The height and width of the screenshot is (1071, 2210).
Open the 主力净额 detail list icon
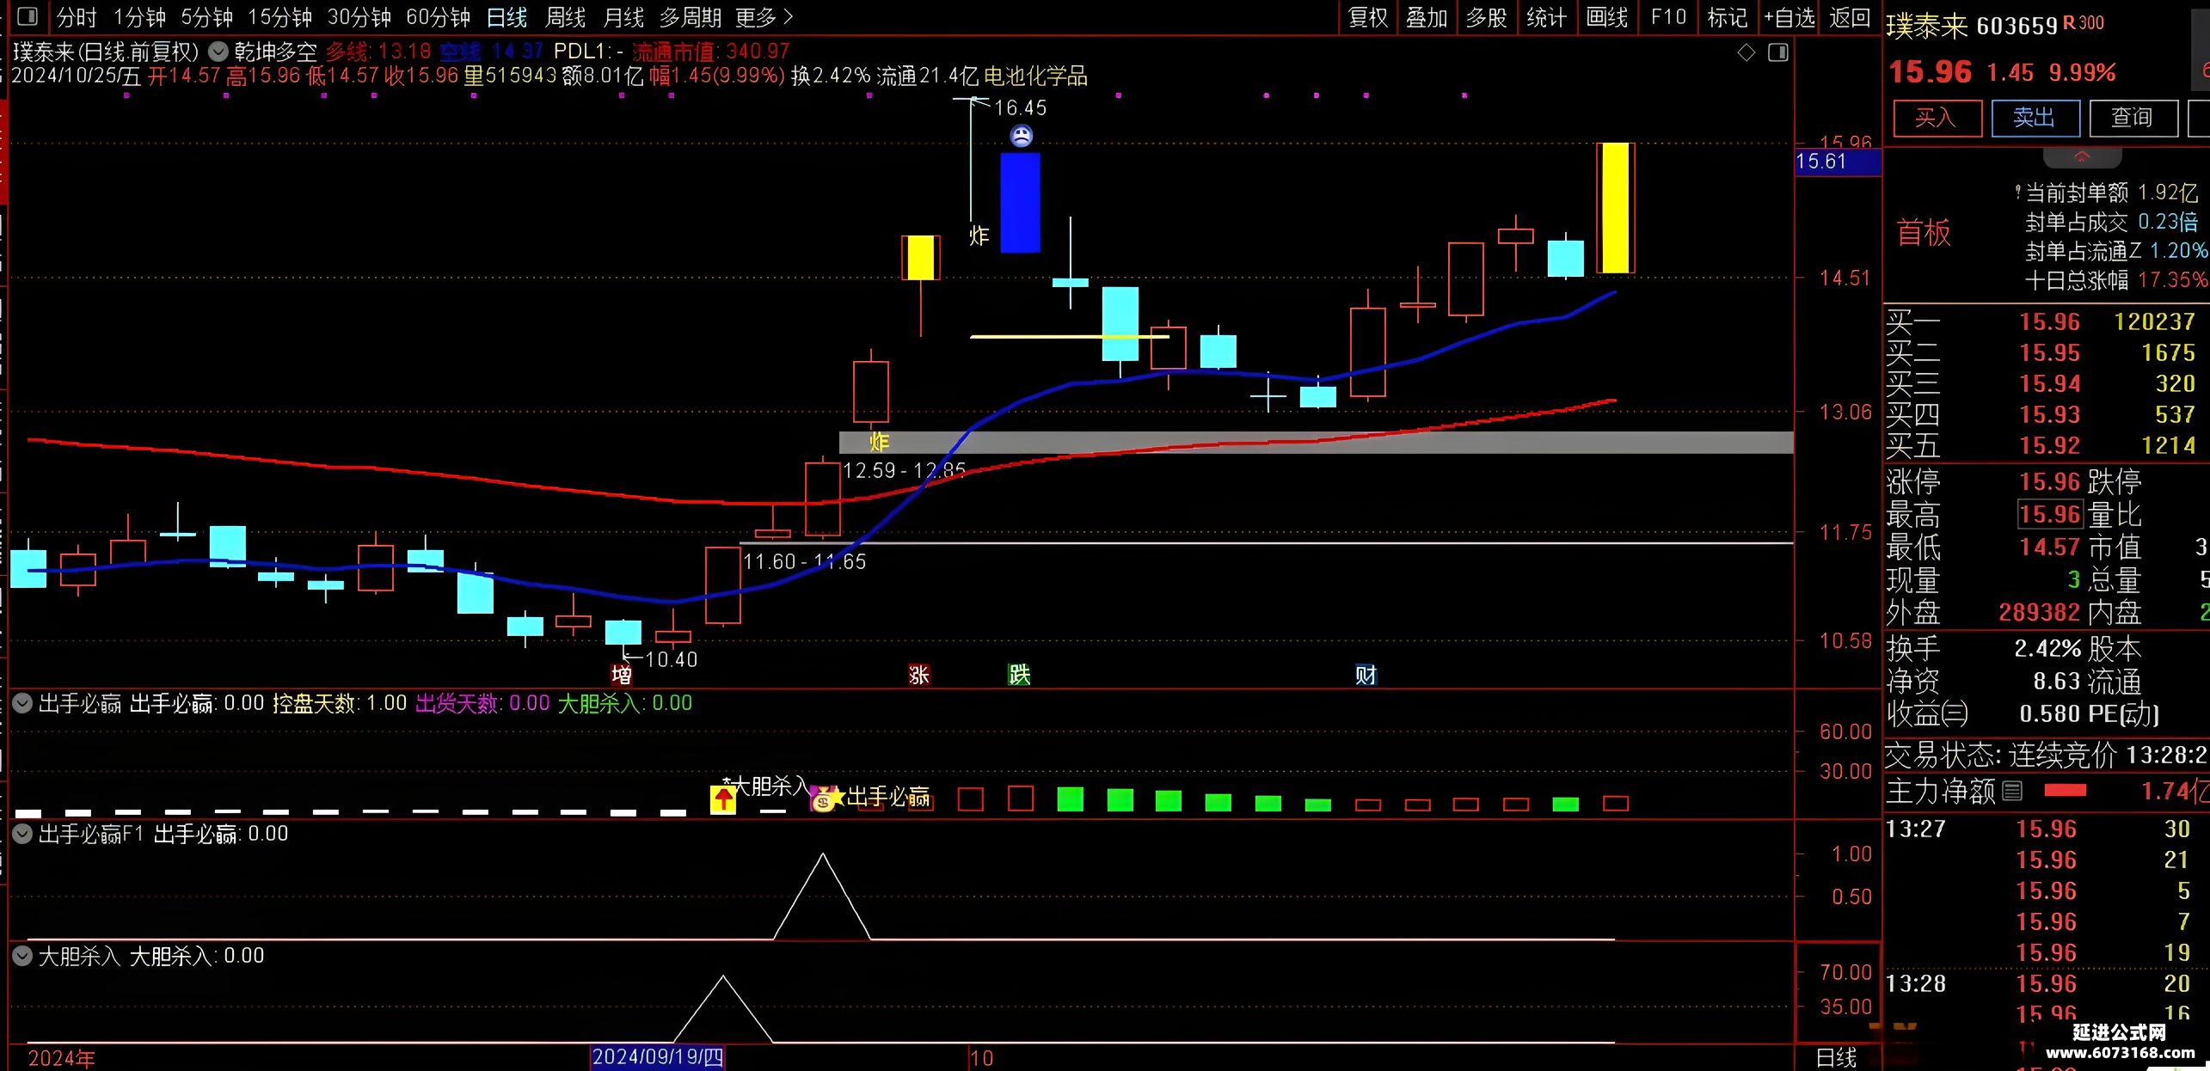coord(2012,791)
